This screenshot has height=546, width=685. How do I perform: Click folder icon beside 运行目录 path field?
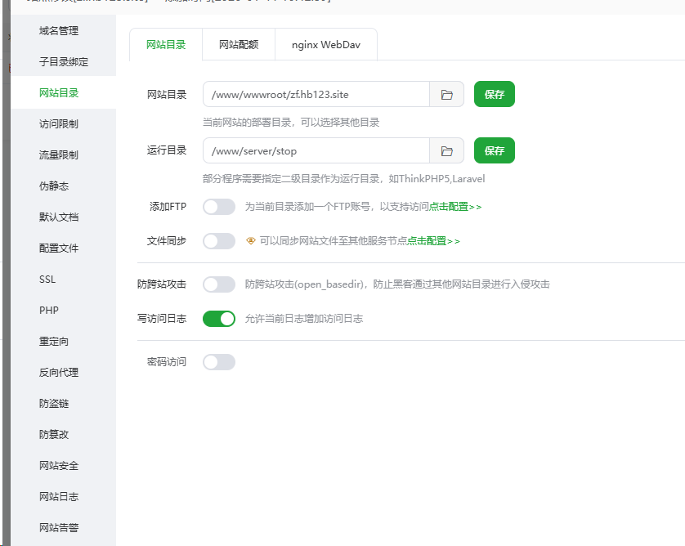(x=447, y=151)
